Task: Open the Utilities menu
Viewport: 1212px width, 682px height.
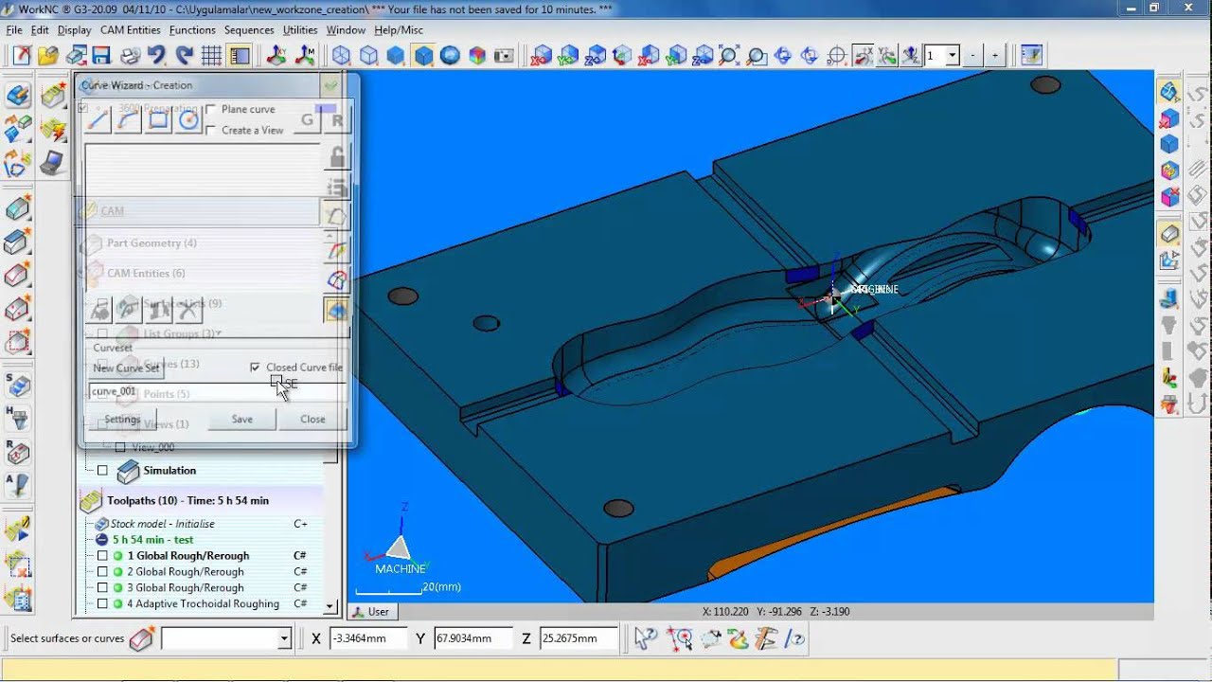Action: pyautogui.click(x=300, y=30)
